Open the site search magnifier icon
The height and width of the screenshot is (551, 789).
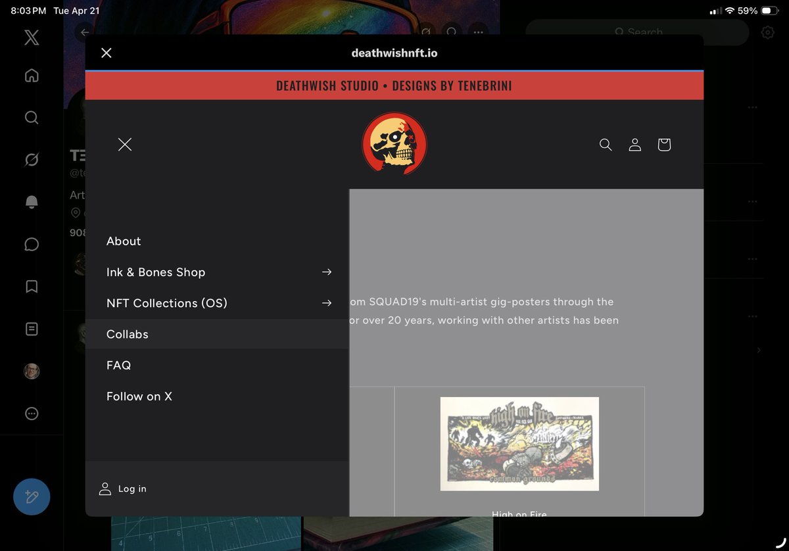[x=606, y=145]
